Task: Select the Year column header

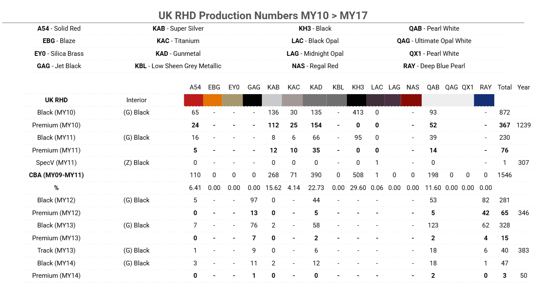Action: point(523,87)
